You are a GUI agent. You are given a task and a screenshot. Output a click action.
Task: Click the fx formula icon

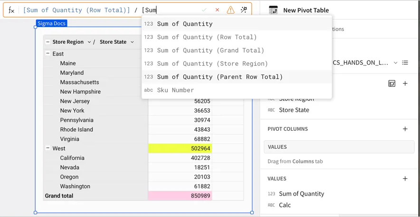coord(11,10)
